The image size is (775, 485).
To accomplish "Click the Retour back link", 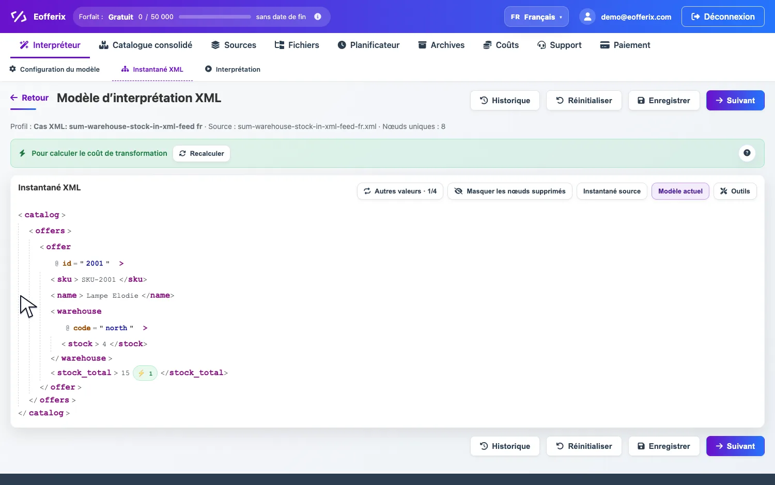I will point(29,98).
